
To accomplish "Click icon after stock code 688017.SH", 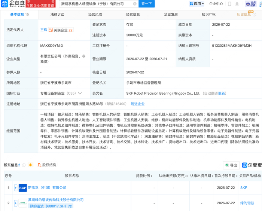I will [70, 207].
